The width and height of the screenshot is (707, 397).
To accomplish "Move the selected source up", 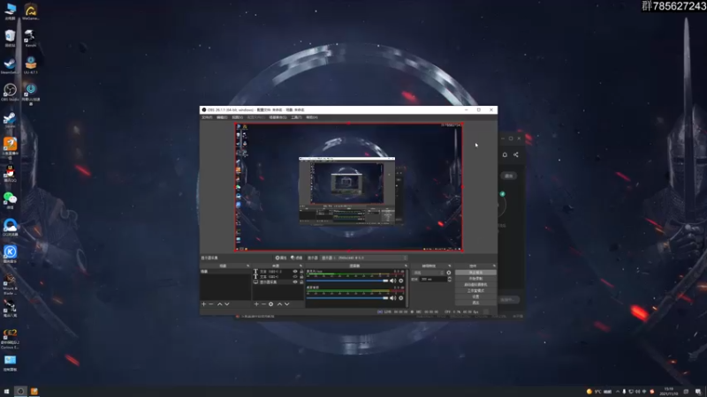I will click(279, 304).
